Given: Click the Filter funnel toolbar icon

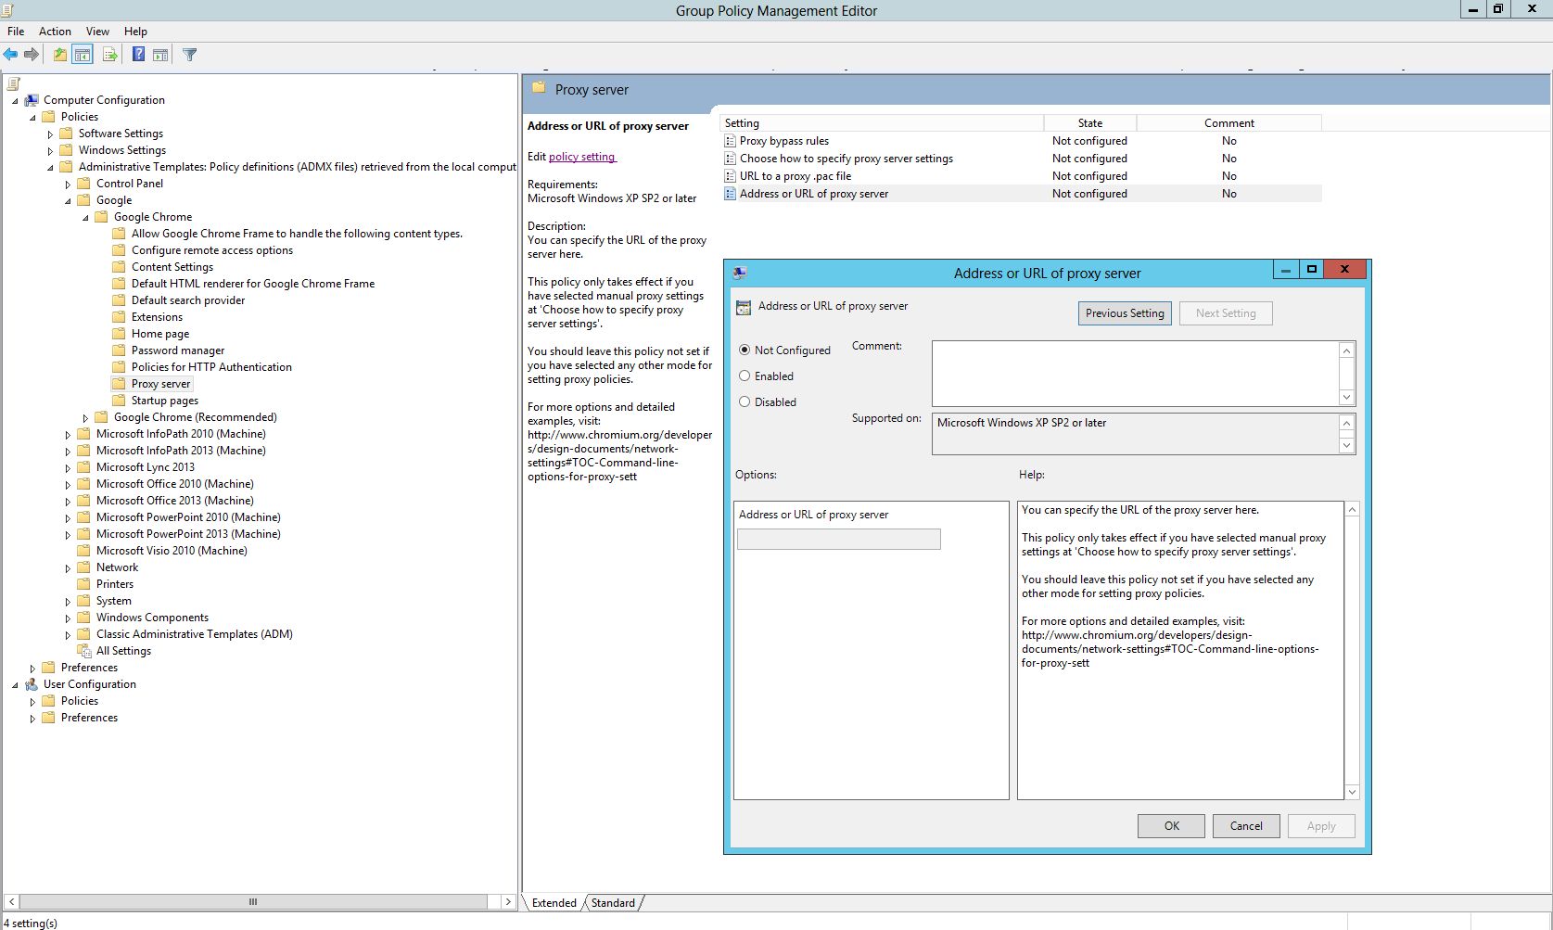Looking at the screenshot, I should 190,55.
